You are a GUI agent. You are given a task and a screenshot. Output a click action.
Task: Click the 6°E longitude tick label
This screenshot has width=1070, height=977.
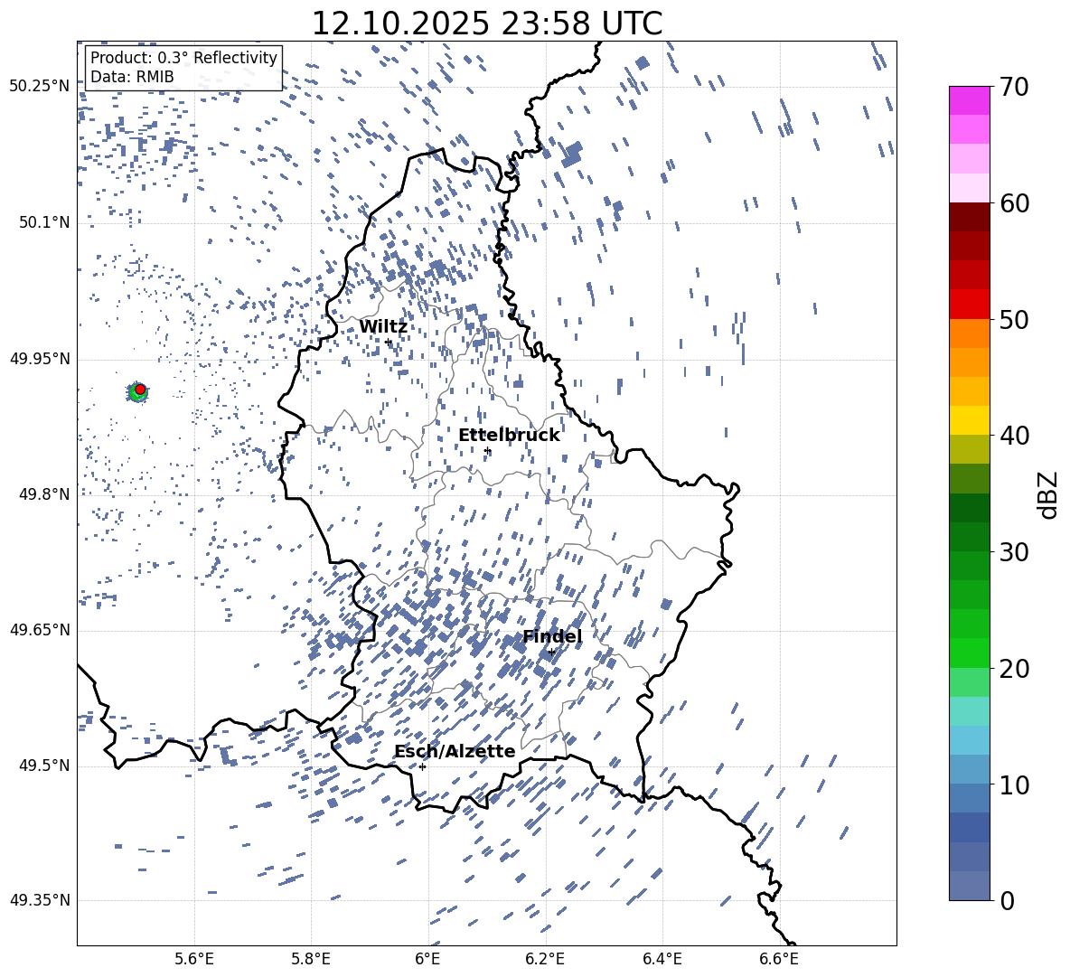pos(427,958)
